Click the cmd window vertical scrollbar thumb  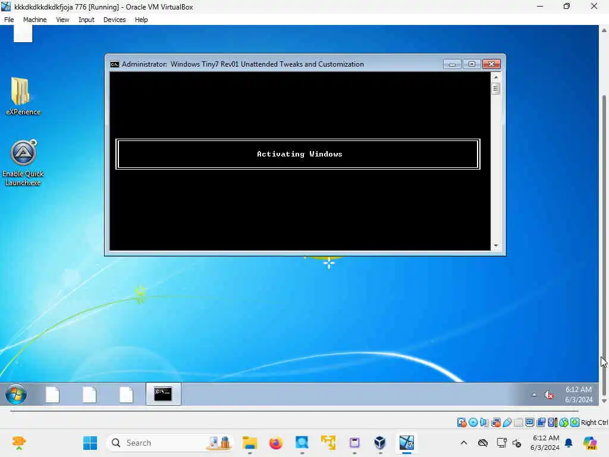495,89
